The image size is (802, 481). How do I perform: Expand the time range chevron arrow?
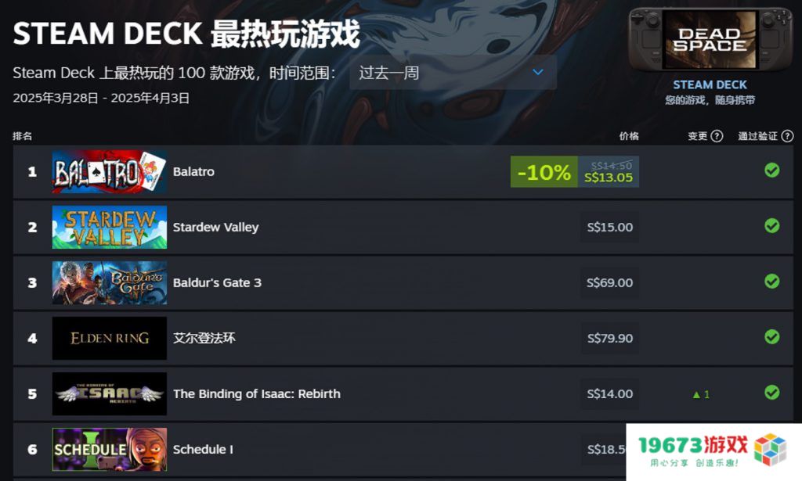click(x=537, y=73)
